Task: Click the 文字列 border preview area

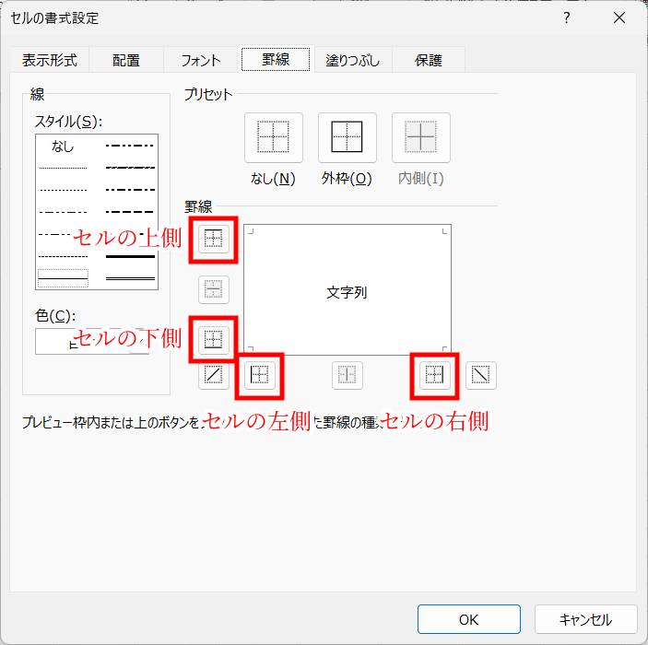Action: point(348,289)
